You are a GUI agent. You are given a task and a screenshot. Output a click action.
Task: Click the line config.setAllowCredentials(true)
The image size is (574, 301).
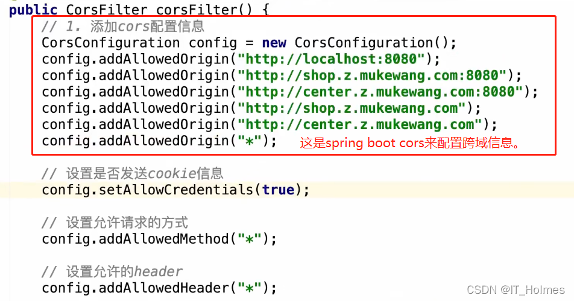pyautogui.click(x=175, y=189)
